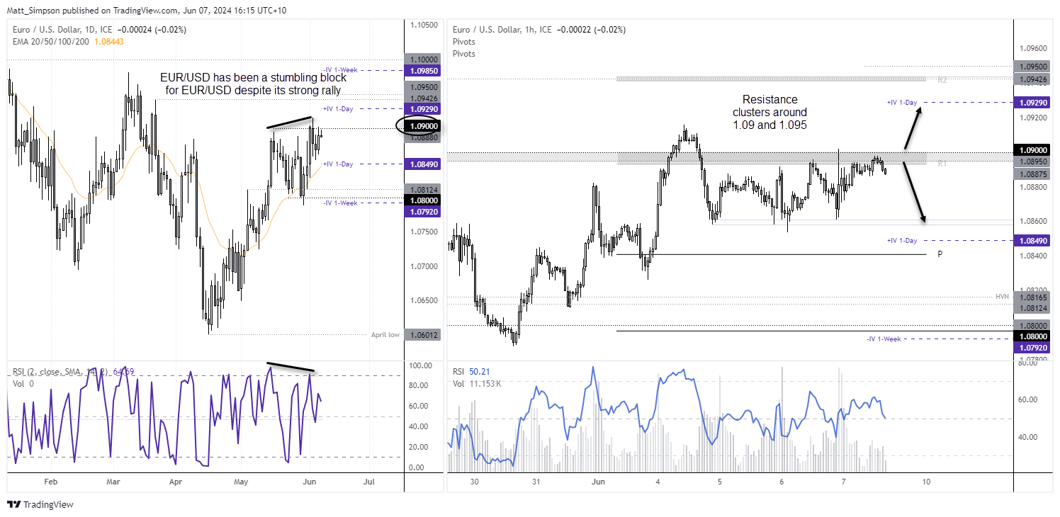Click the Jul date on time axis
Screen dimensions: 1060x517
pos(368,482)
